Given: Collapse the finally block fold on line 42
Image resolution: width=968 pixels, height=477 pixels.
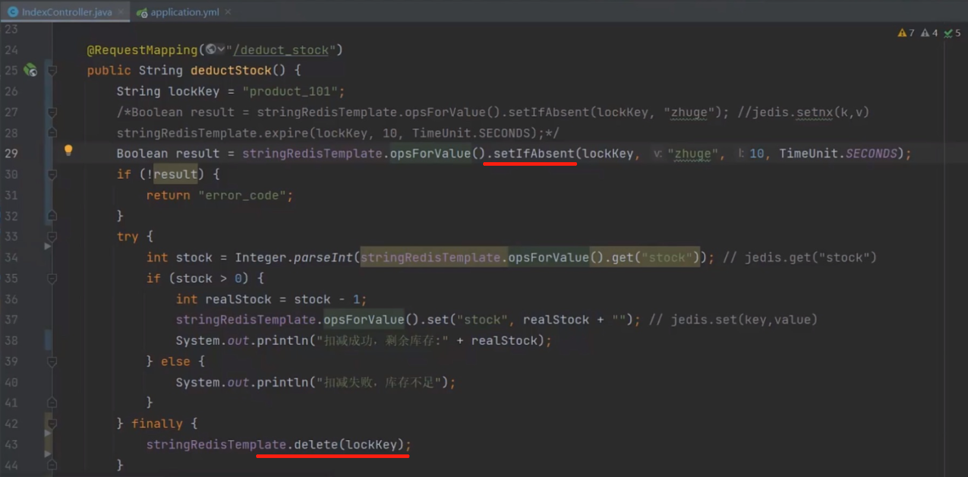Looking at the screenshot, I should pyautogui.click(x=52, y=424).
